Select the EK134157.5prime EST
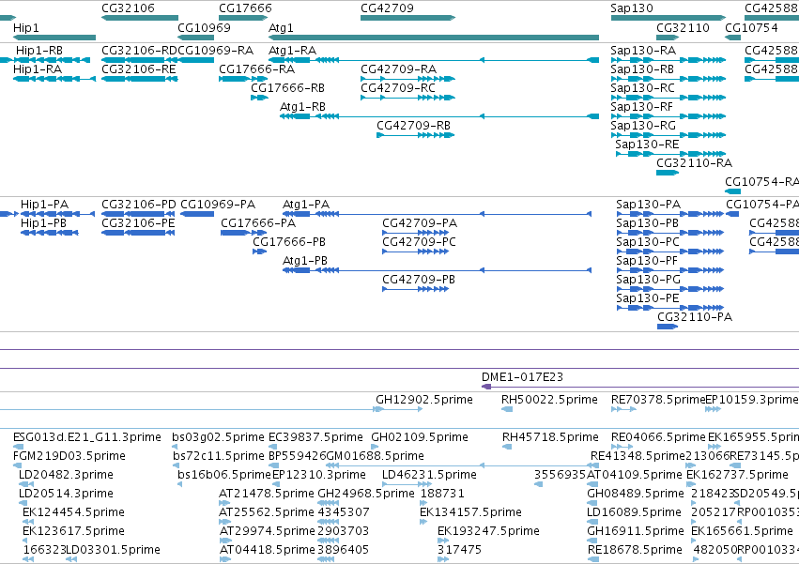The width and height of the screenshot is (799, 564). 423,521
